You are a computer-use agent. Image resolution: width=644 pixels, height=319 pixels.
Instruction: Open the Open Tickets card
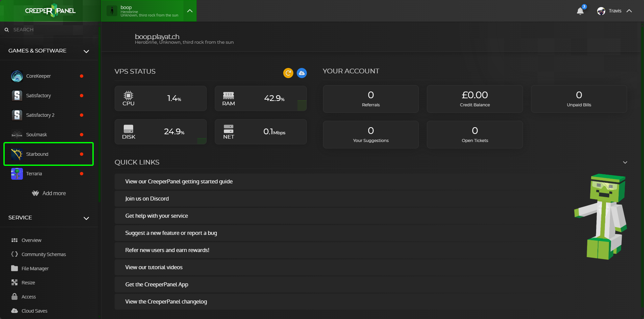[475, 135]
